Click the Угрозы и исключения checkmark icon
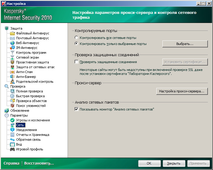Image resolution: width=213 pixels, height=170 pixels. coord(12,120)
